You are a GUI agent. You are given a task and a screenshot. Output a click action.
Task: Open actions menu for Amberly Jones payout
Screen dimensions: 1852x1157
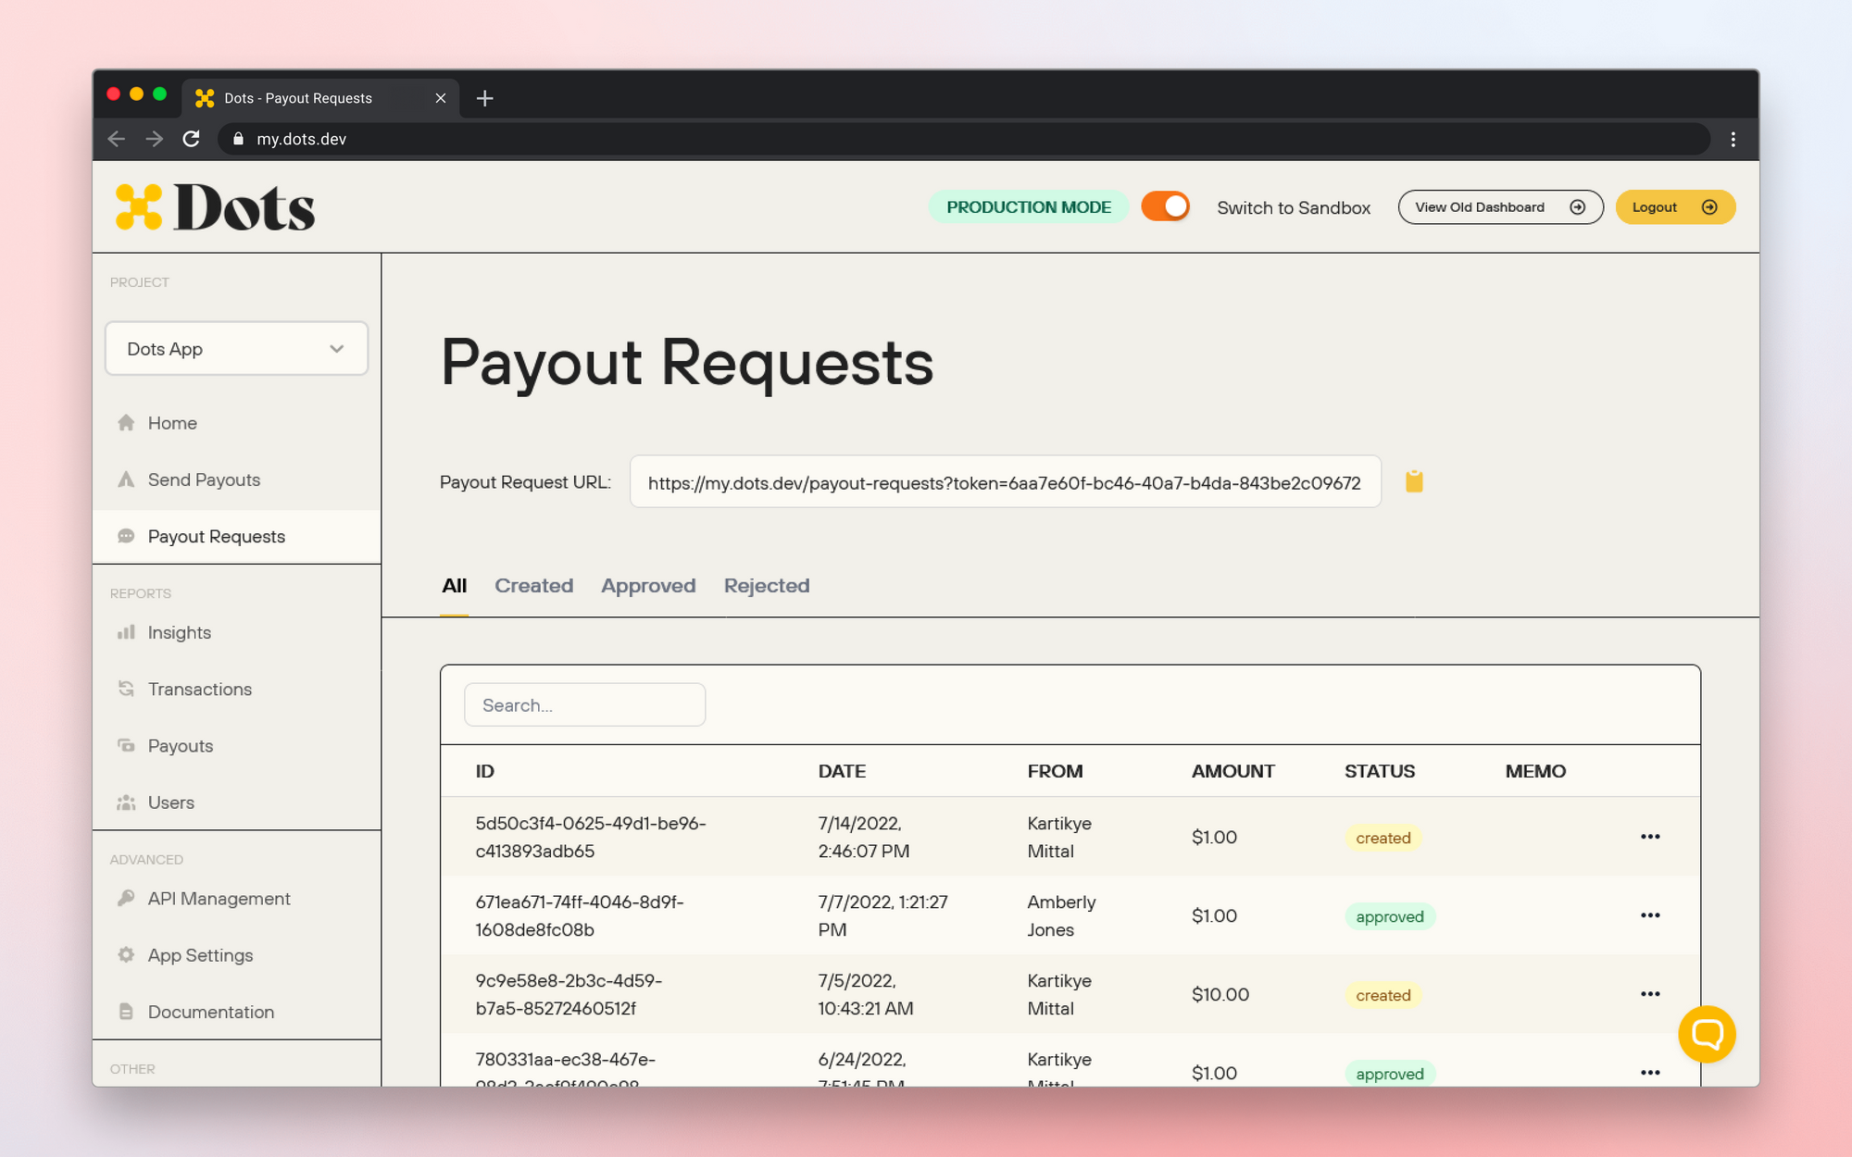[x=1650, y=915]
